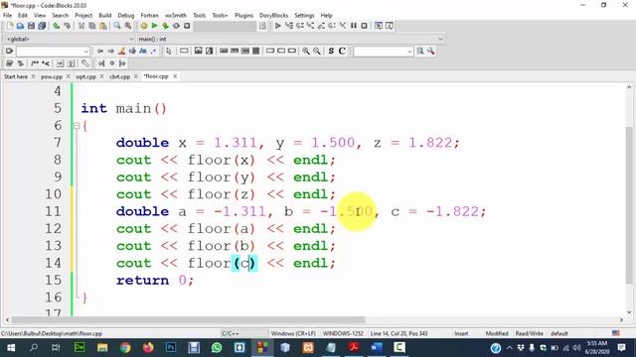636x357 pixels.
Task: Open Google Chrome from the taskbar
Action: [125, 347]
